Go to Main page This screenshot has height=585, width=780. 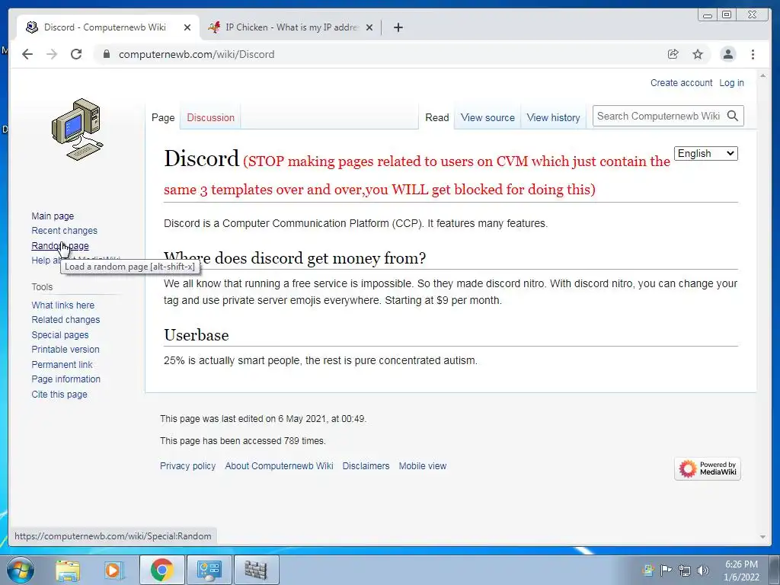pyautogui.click(x=53, y=216)
